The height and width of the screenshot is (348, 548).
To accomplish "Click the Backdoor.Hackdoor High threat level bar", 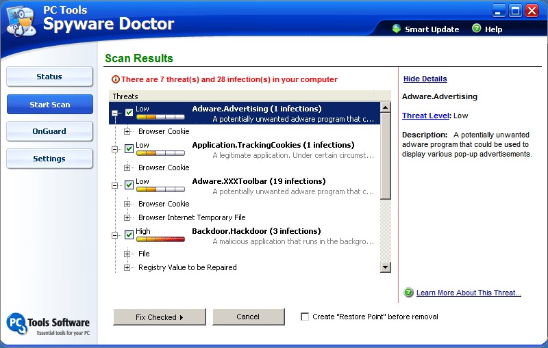I will click(x=160, y=239).
